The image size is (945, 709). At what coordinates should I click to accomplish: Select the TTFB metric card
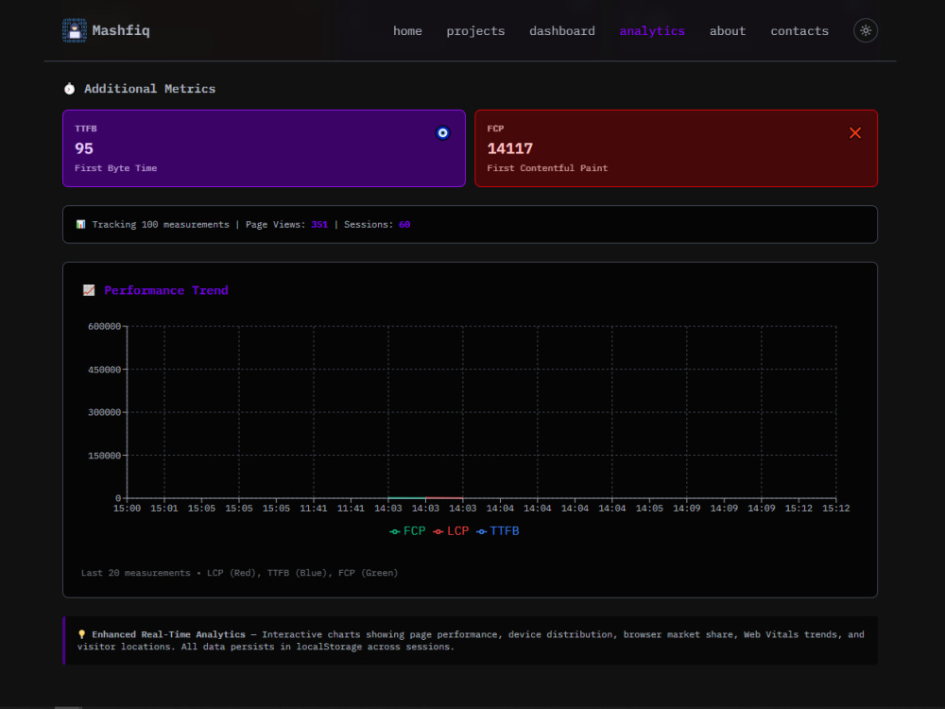pyautogui.click(x=264, y=148)
